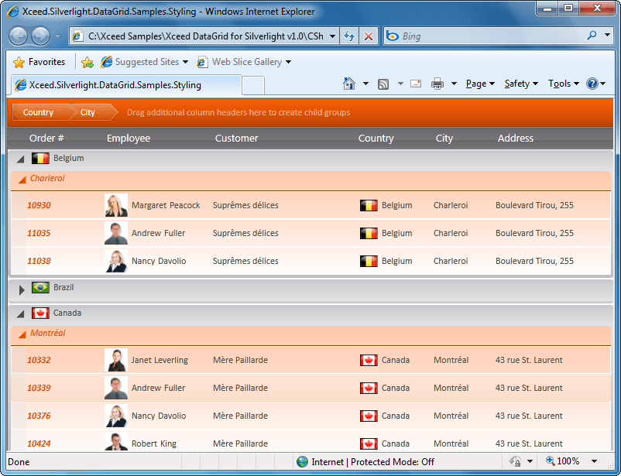Collapse the Charleroi city group
This screenshot has width=621, height=476.
coord(22,180)
